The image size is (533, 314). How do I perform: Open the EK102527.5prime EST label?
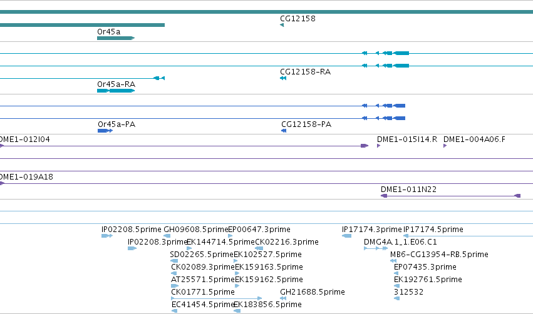coord(268,255)
